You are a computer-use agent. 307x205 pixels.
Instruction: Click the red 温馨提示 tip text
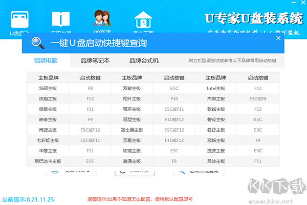pos(140,199)
